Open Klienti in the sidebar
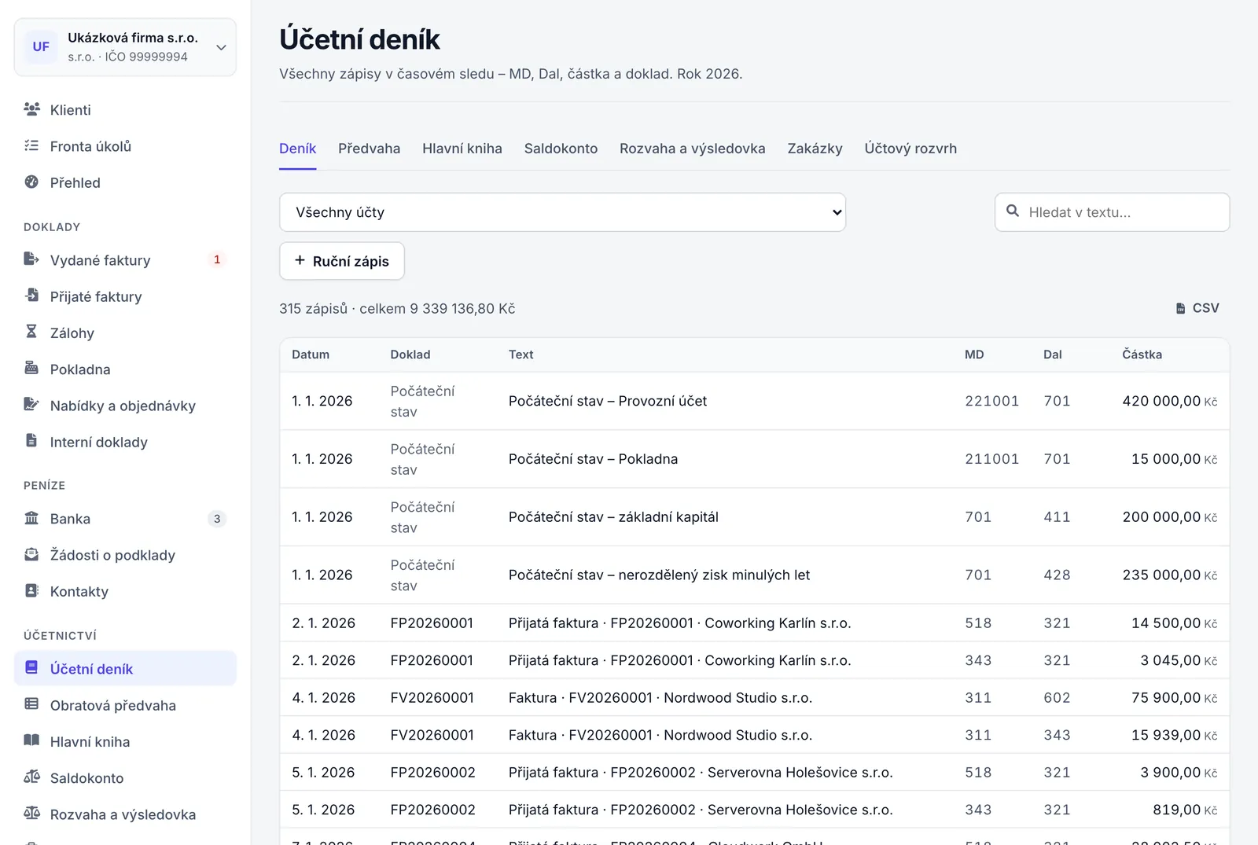Screen dimensions: 1258x845 click(x=125, y=110)
